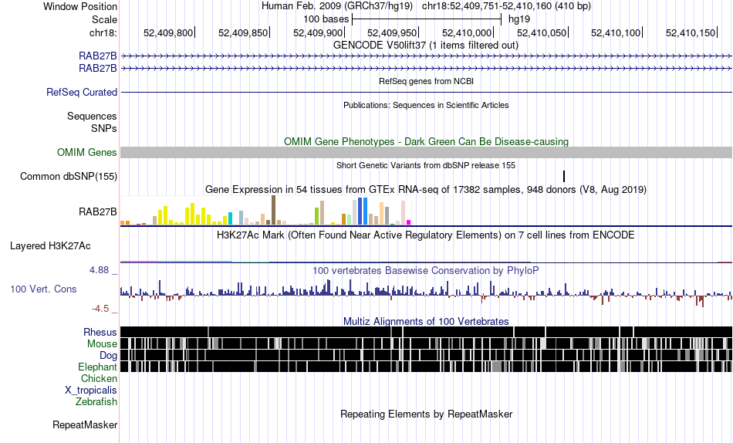The image size is (733, 443).
Task: Click the lower RAB27B GENCODE track label
Action: [98, 68]
